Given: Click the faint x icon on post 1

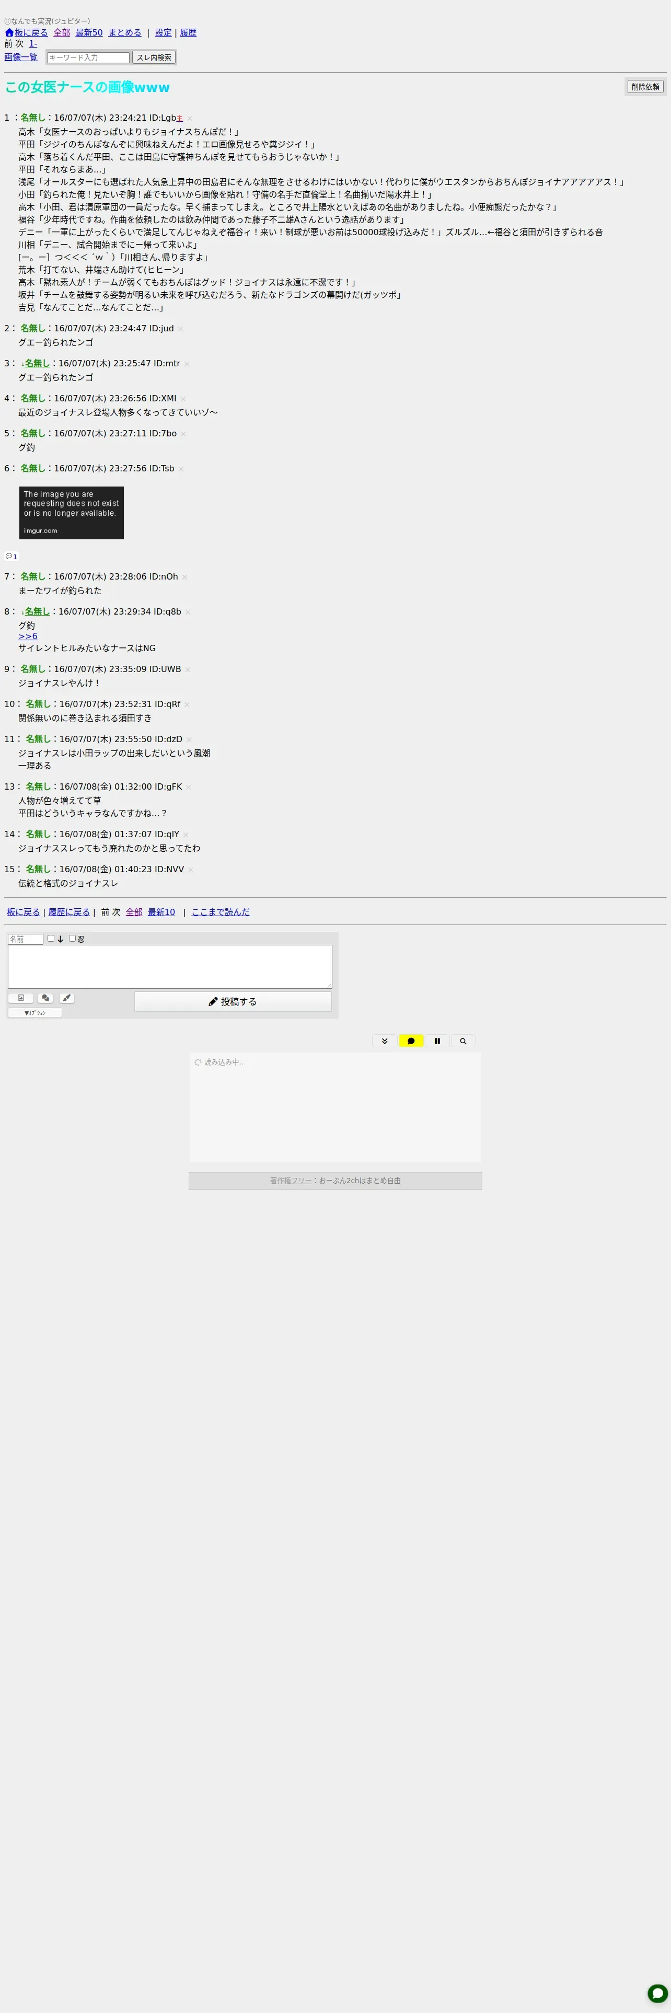Looking at the screenshot, I should (x=190, y=119).
